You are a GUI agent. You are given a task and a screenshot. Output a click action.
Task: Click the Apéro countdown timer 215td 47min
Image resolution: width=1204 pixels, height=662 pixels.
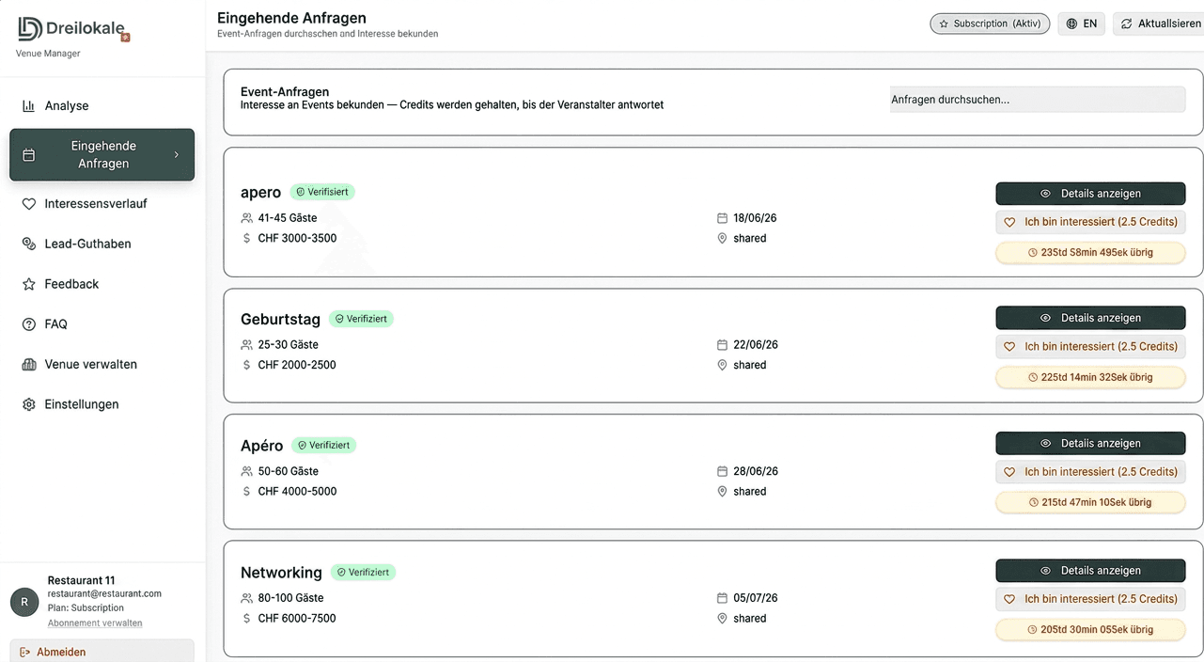pyautogui.click(x=1090, y=502)
